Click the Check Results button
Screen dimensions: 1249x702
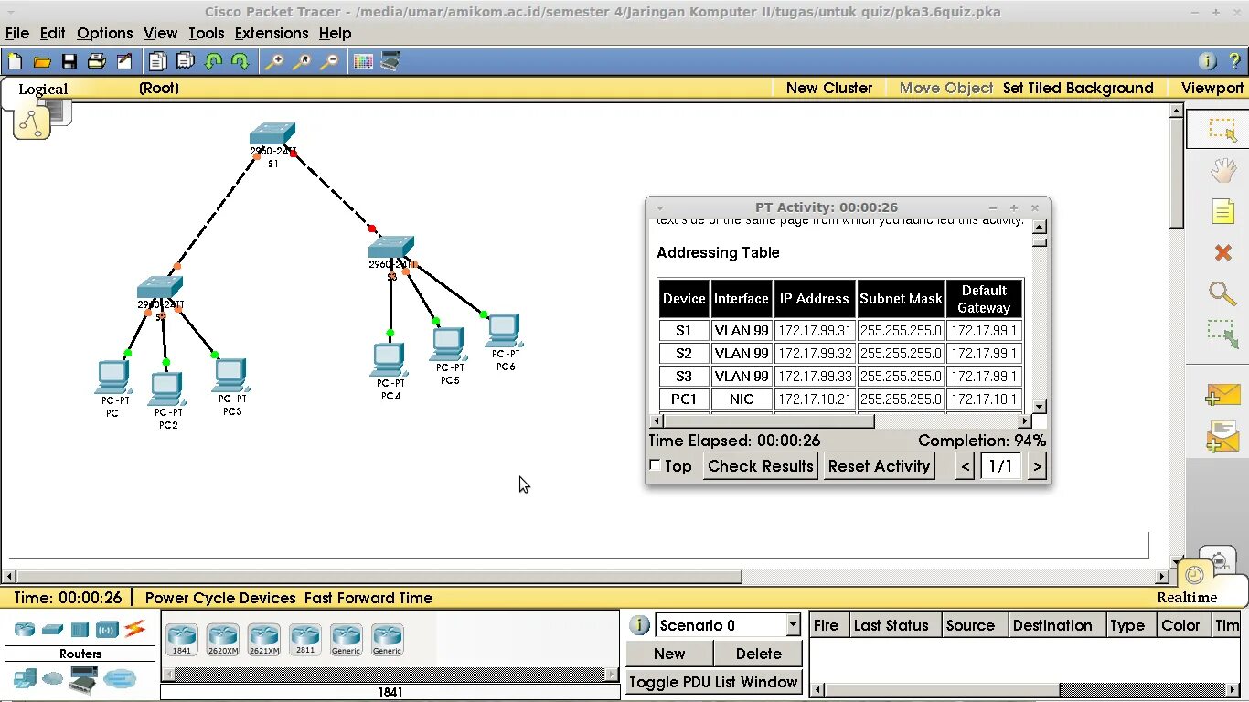pyautogui.click(x=760, y=466)
